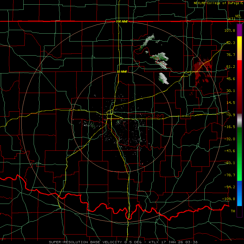Select the -32.0 value on velocity scale
The width and height of the screenshot is (244, 244).
[230, 139]
